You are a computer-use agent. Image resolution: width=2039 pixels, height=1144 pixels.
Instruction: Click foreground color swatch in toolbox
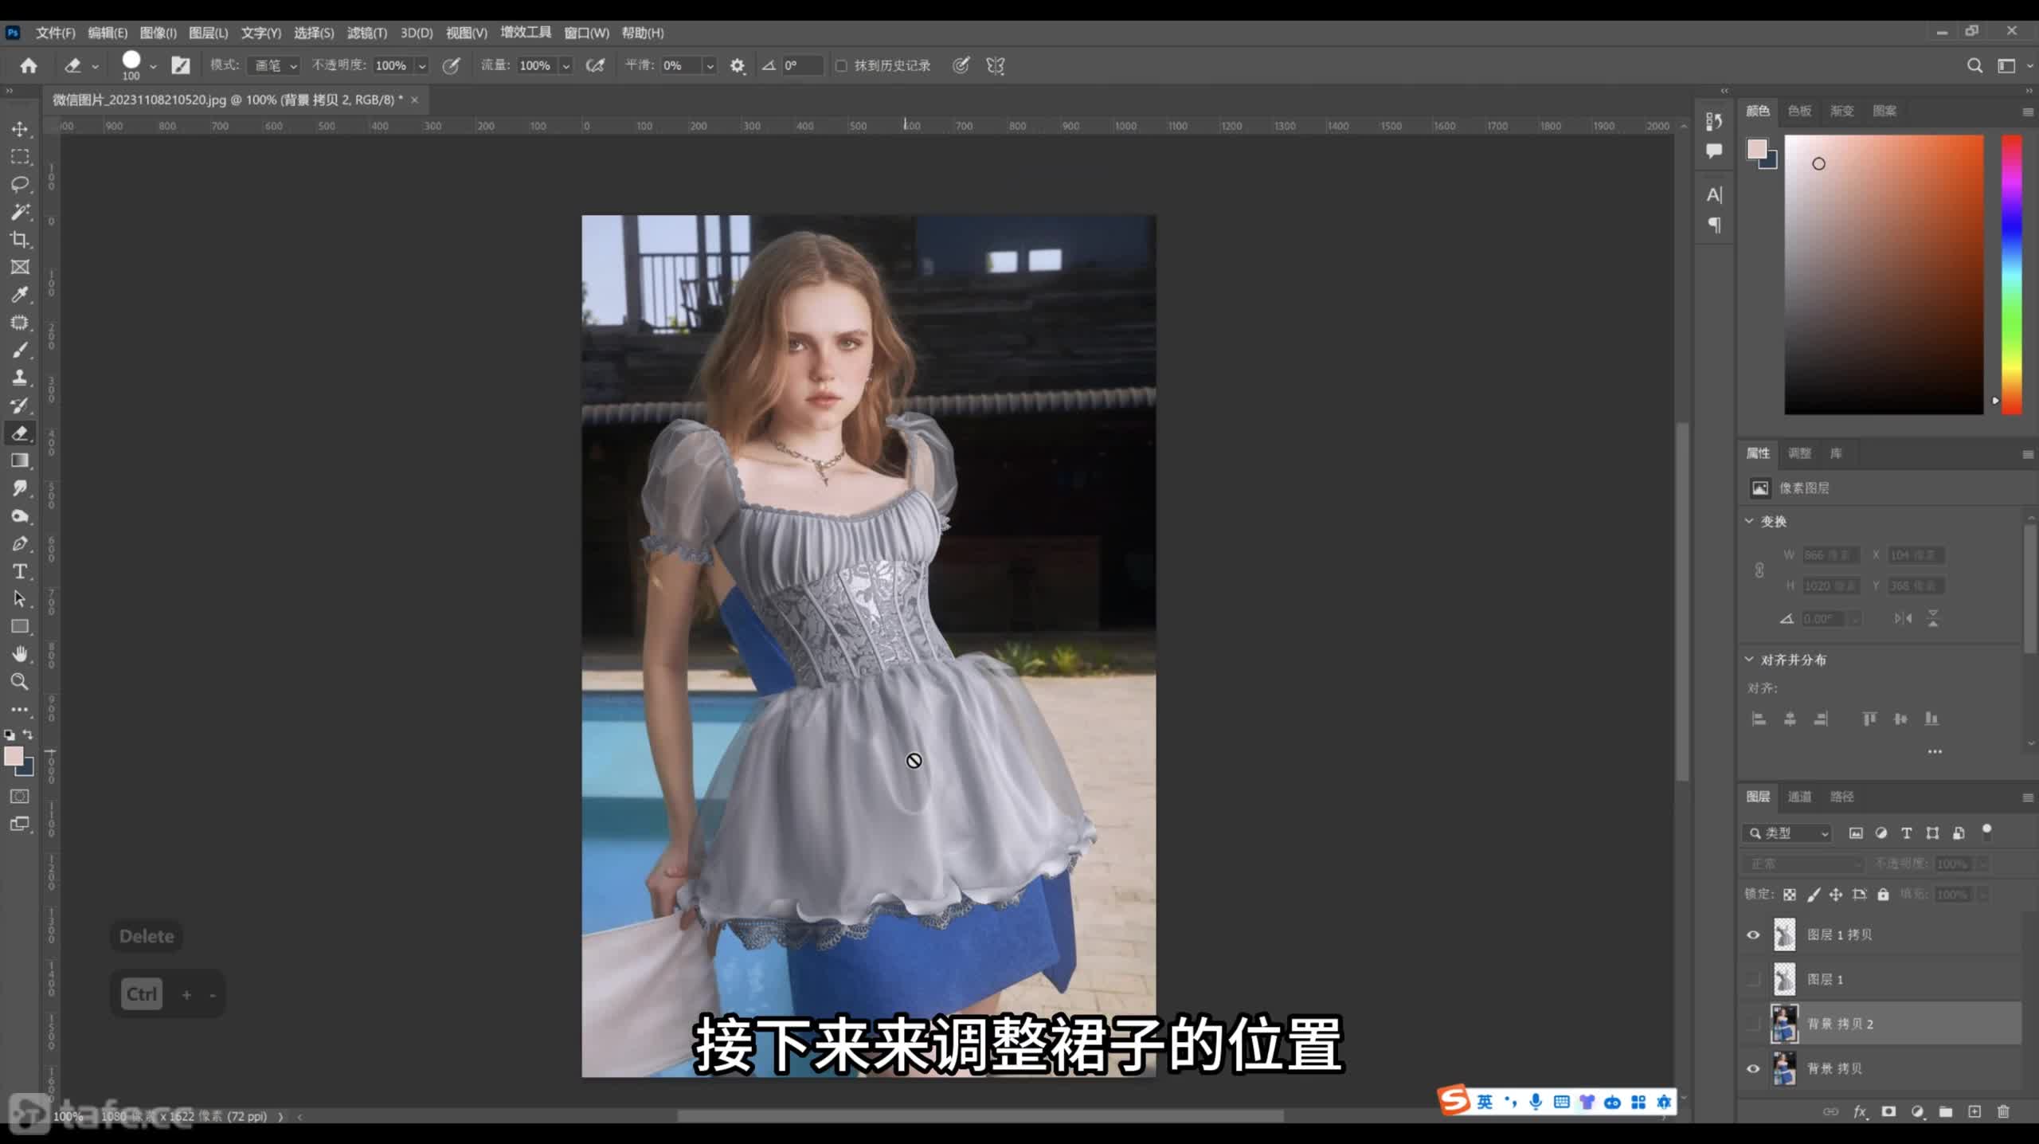point(13,755)
